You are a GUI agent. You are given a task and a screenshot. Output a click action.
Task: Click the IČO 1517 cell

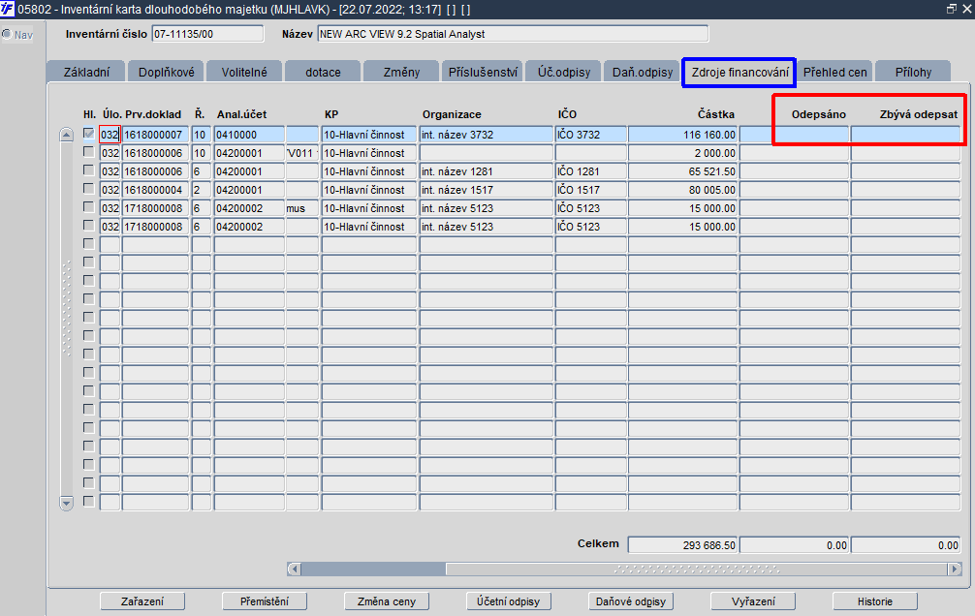[x=591, y=190]
